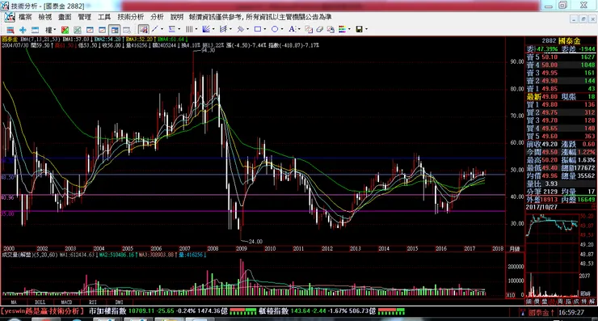
Task: Open the 檔案 menu
Action: tap(26, 17)
